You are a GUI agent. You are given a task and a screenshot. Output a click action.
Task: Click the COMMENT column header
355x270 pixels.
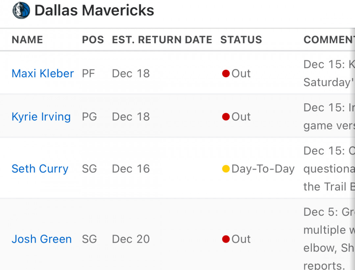329,40
